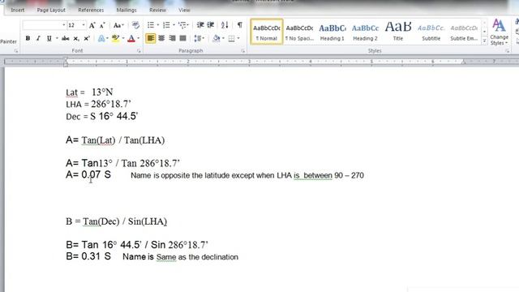Image resolution: width=519 pixels, height=292 pixels.
Task: Click the 'B= 0.31 S' line
Action: tap(88, 256)
